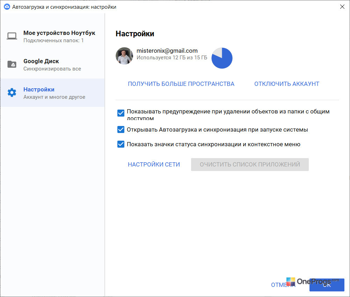Toggle show sync status icons and context menu checkbox
Screen dimensions: 350x297
tap(121, 144)
